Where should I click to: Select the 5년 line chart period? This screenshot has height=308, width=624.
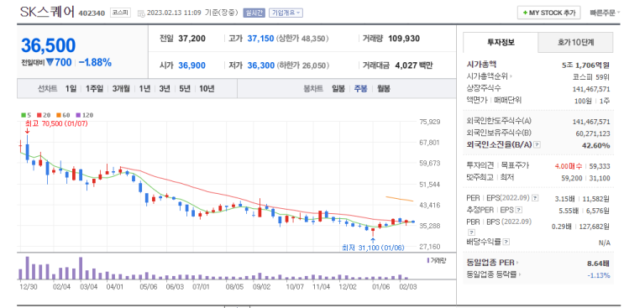(185, 89)
